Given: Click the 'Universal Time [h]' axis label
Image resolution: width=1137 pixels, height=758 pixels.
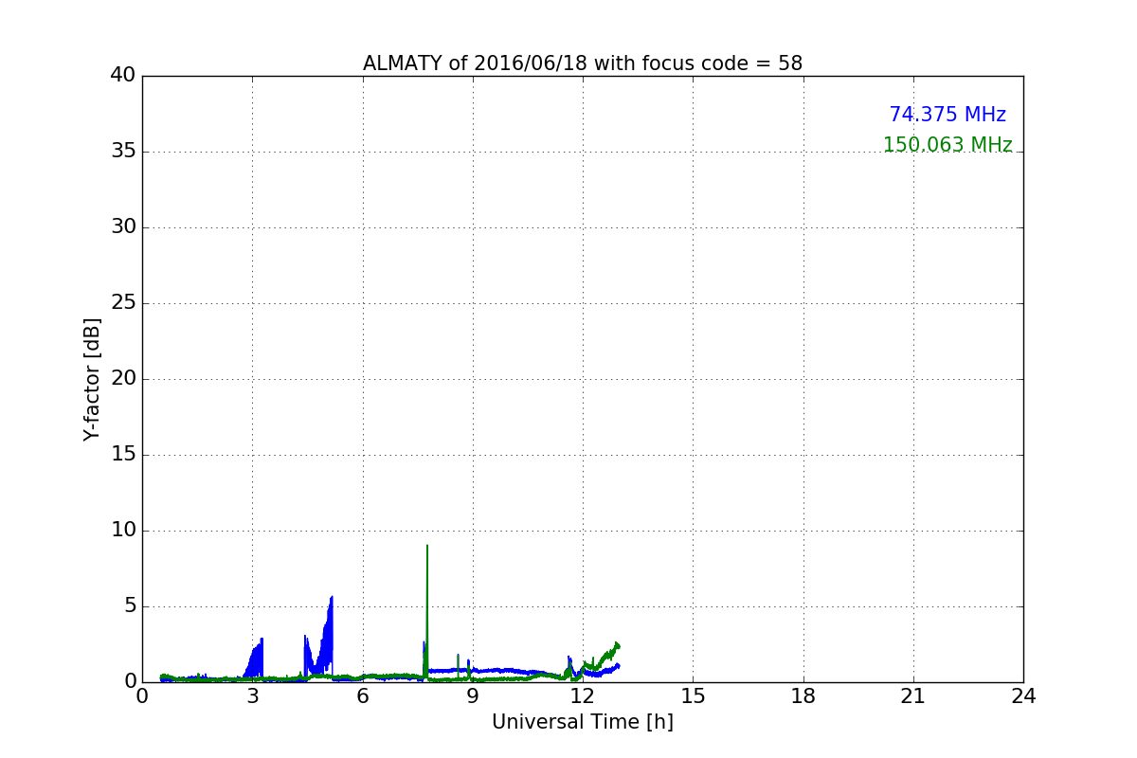Looking at the screenshot, I should pos(583,722).
